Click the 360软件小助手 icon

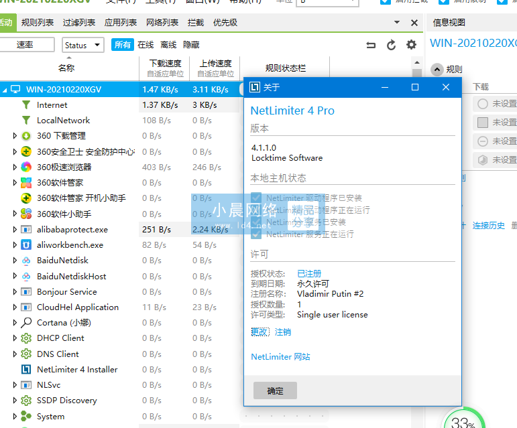tap(25, 214)
